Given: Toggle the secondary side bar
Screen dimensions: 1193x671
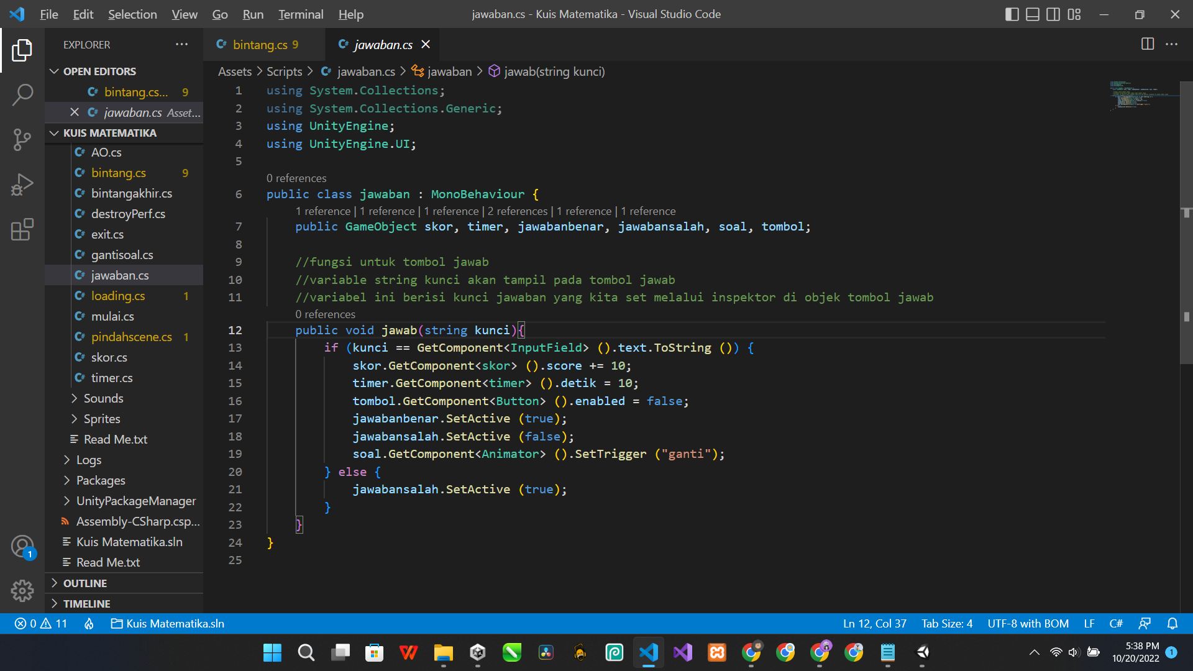Looking at the screenshot, I should tap(1053, 14).
